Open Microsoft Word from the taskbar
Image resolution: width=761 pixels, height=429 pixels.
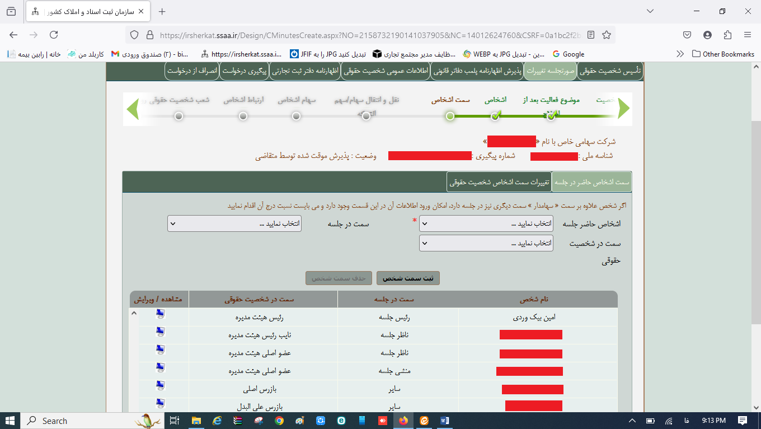pos(445,421)
